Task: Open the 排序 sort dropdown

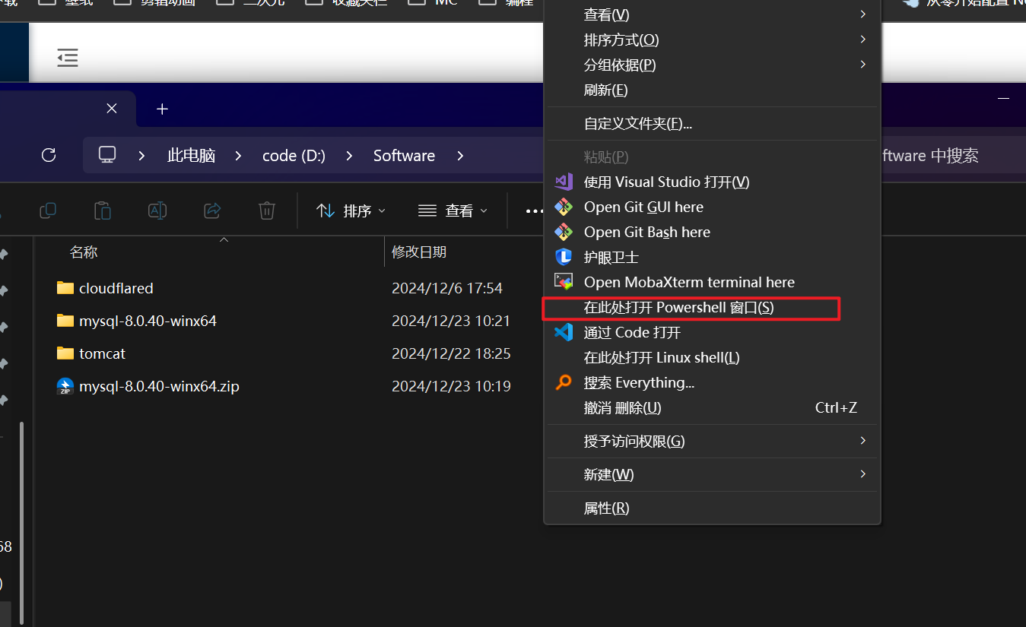Action: pos(351,211)
